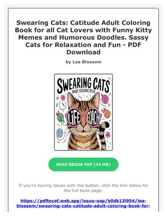
Task: Click the cat's striped tail on the cover
Action: pyautogui.click(x=105, y=136)
